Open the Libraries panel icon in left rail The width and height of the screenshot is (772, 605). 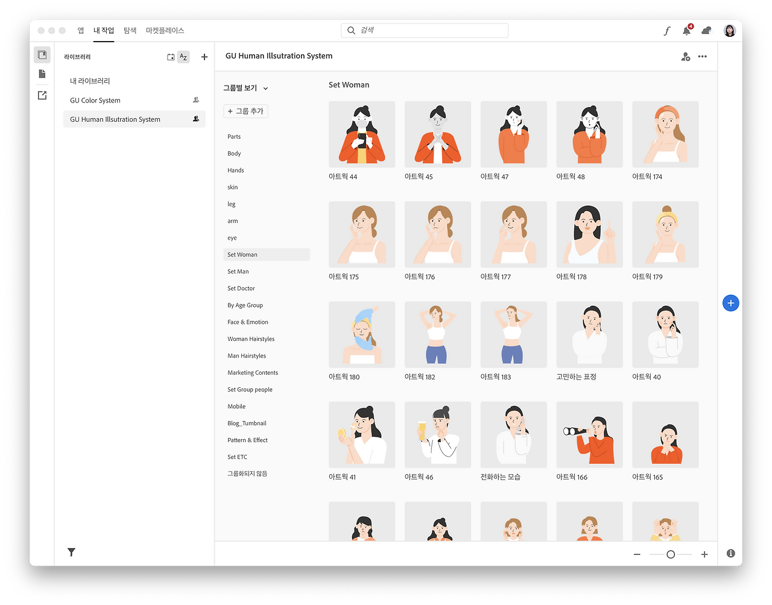tap(42, 55)
